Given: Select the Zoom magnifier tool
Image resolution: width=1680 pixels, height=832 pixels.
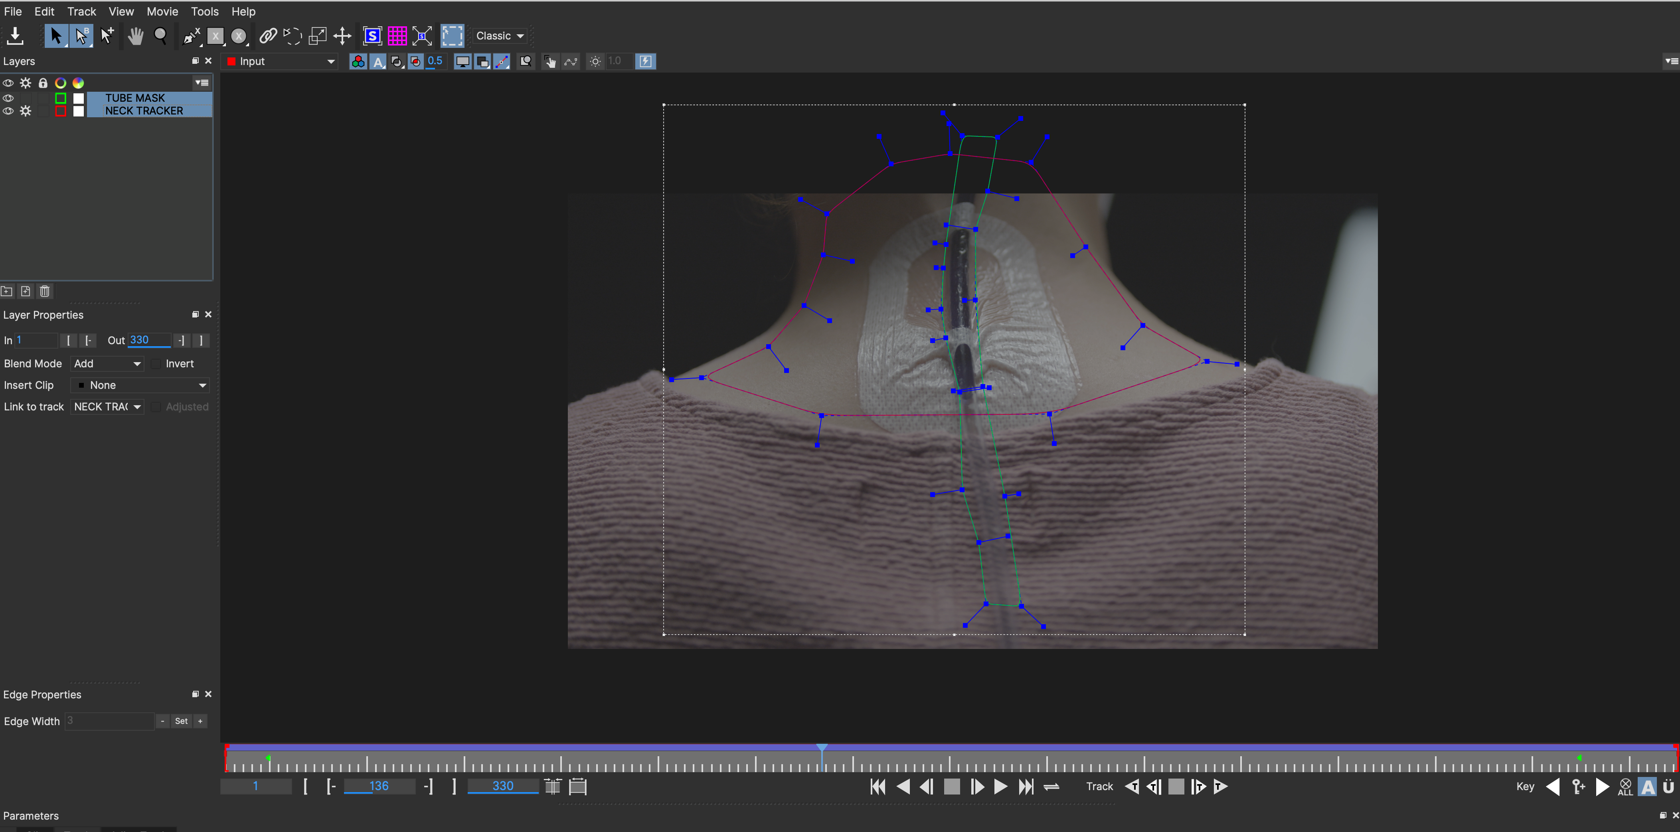Looking at the screenshot, I should (x=161, y=36).
